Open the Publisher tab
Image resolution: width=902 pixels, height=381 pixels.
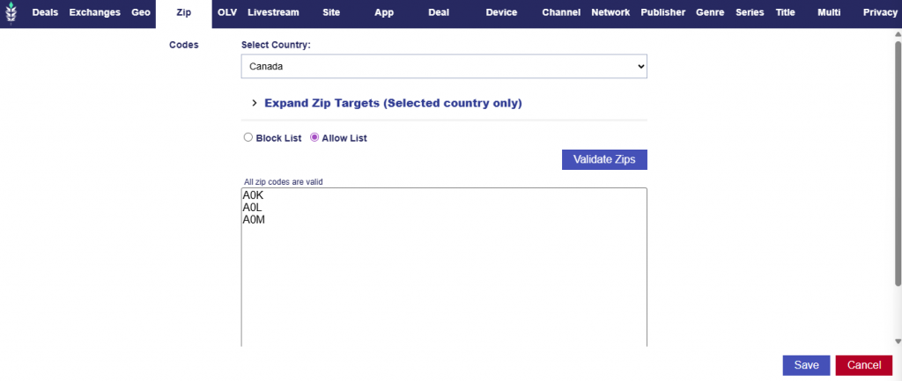click(663, 13)
